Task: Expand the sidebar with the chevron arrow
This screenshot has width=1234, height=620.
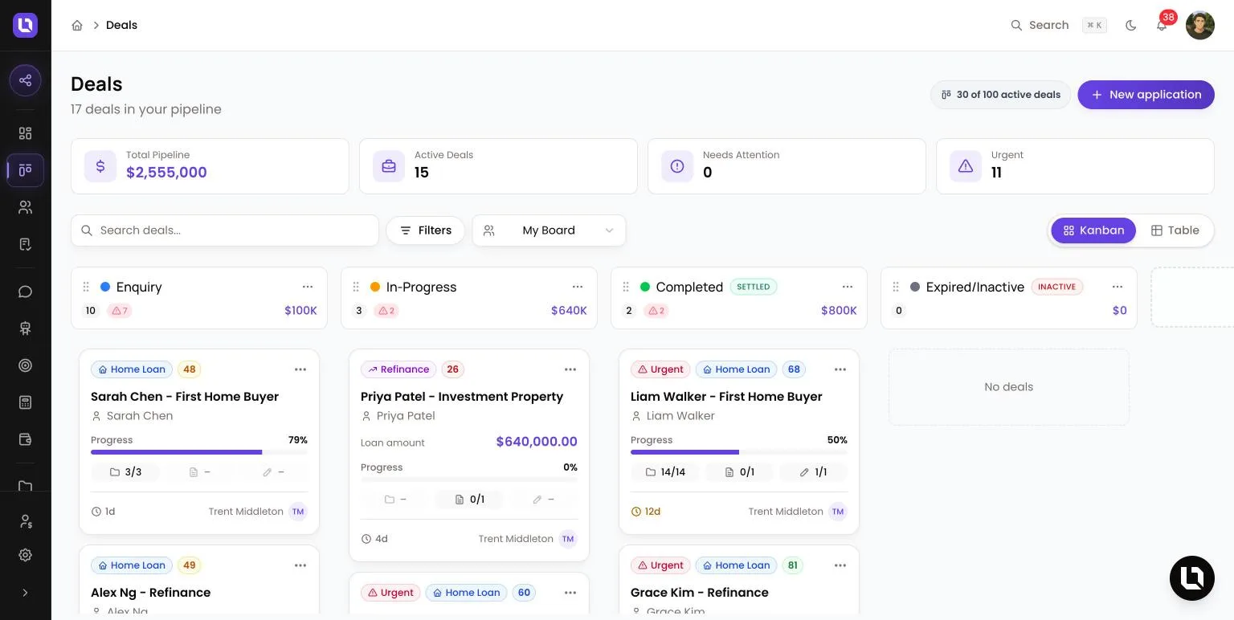Action: tap(25, 593)
